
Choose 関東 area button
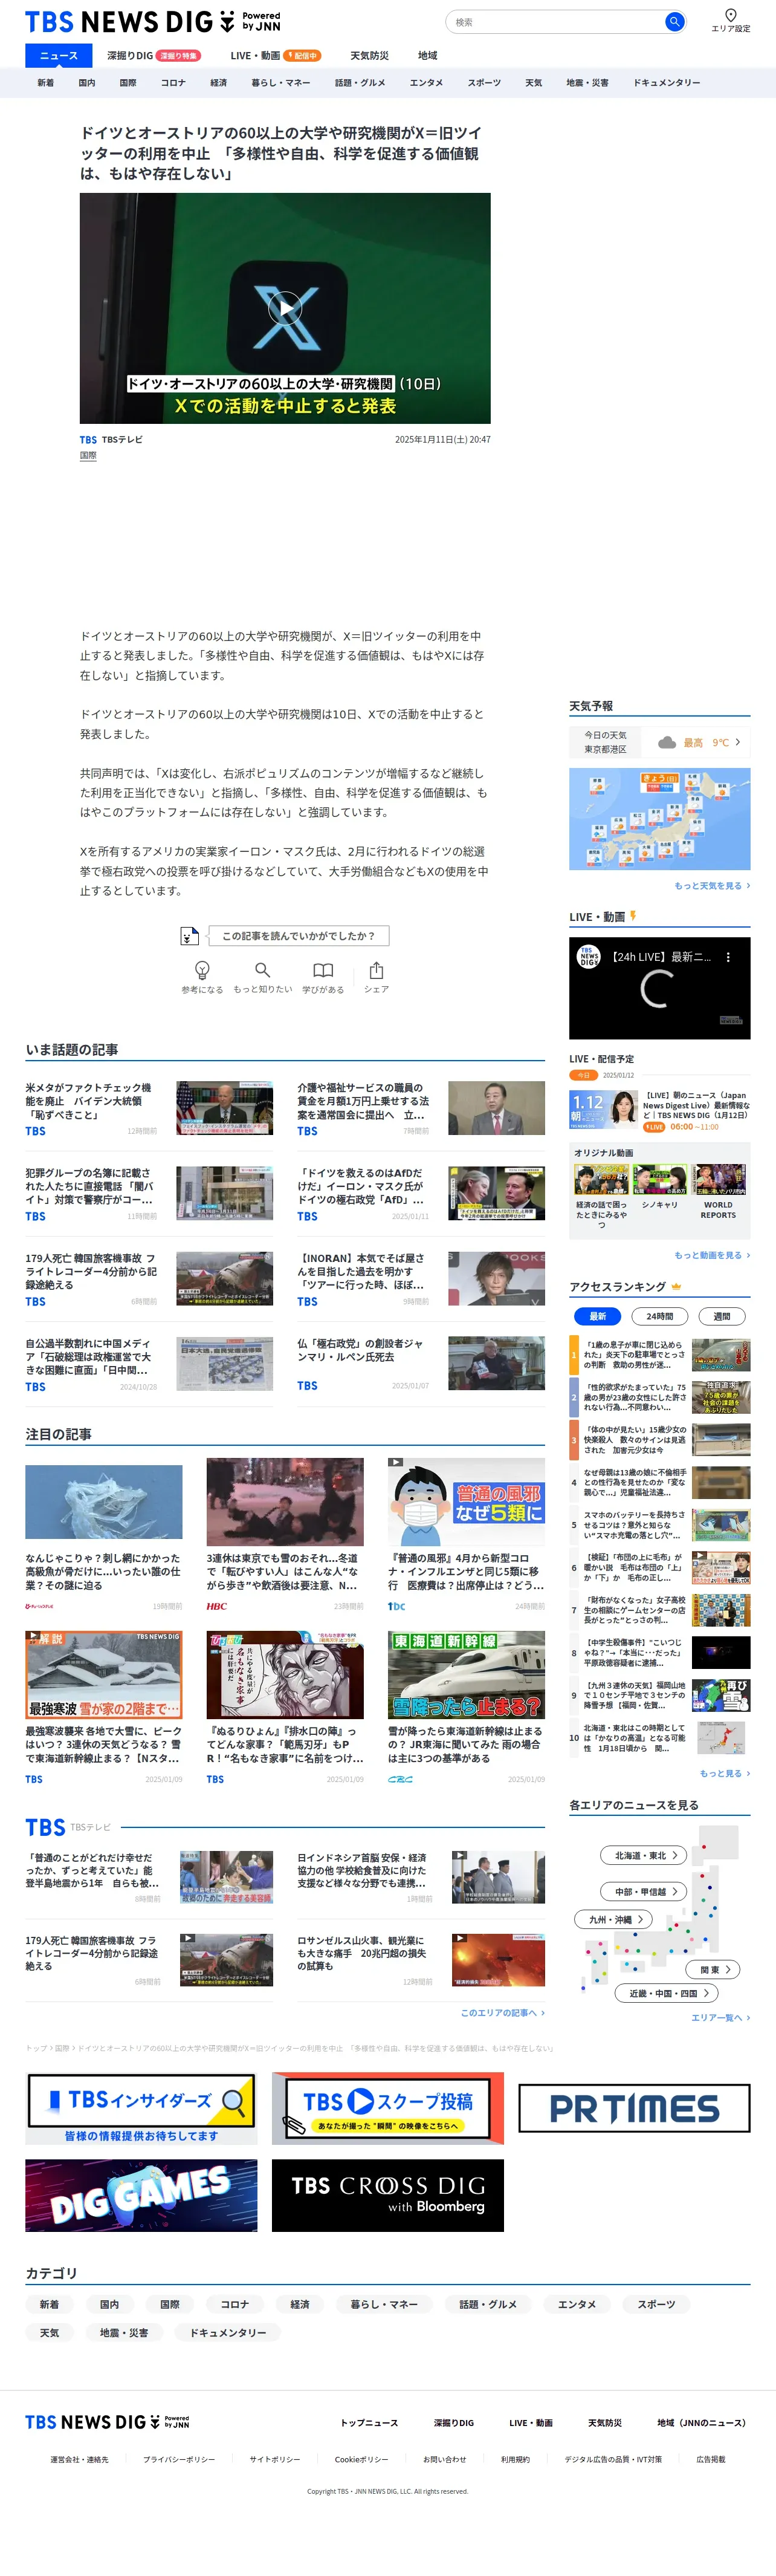713,1969
